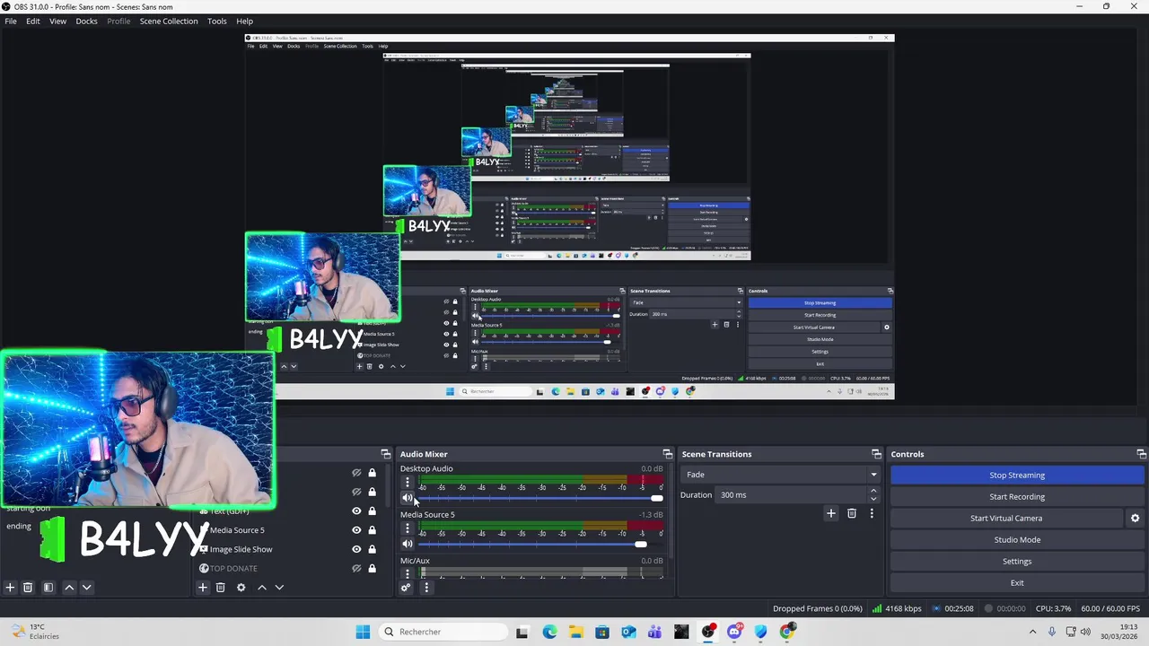Show the TOP DONATE source
Screen dimensions: 1149x646
356,568
